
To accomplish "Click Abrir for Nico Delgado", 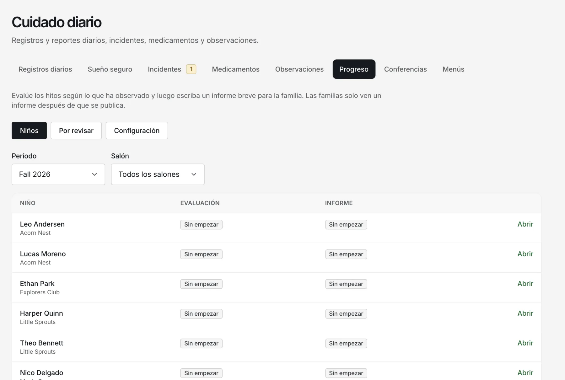I will (x=525, y=373).
